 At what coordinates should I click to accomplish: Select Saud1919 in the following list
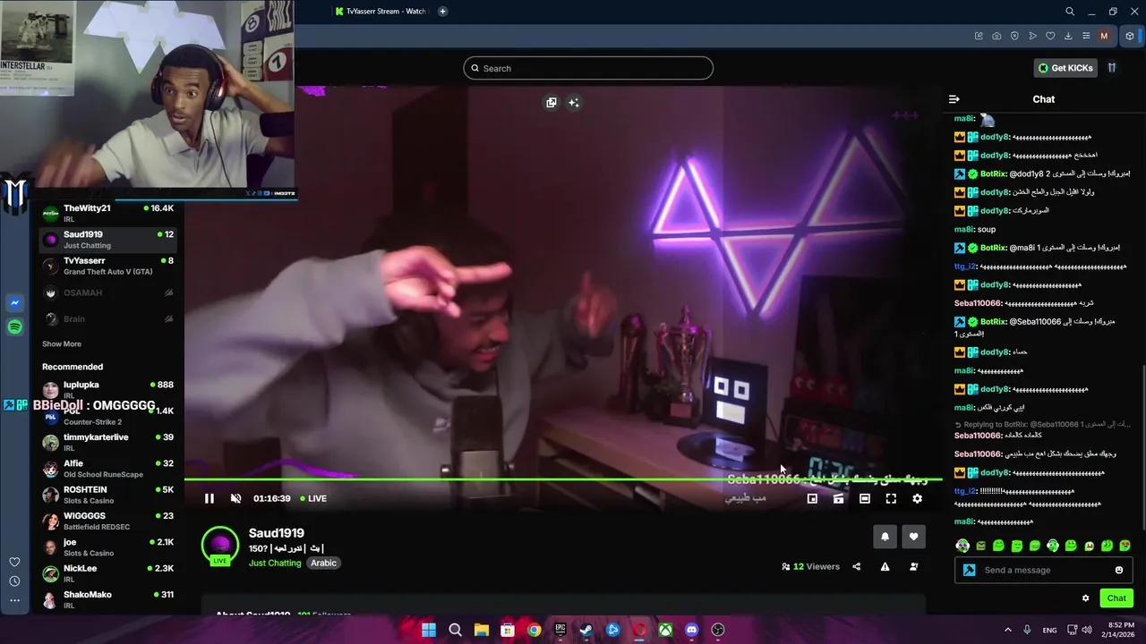107,239
